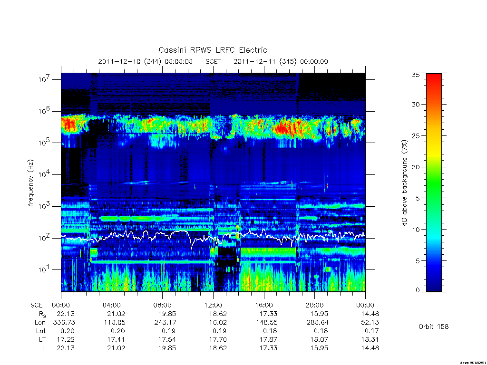Click the 10^4 frequency axis label
Viewport: 487px width, 365px height.
pos(44,174)
